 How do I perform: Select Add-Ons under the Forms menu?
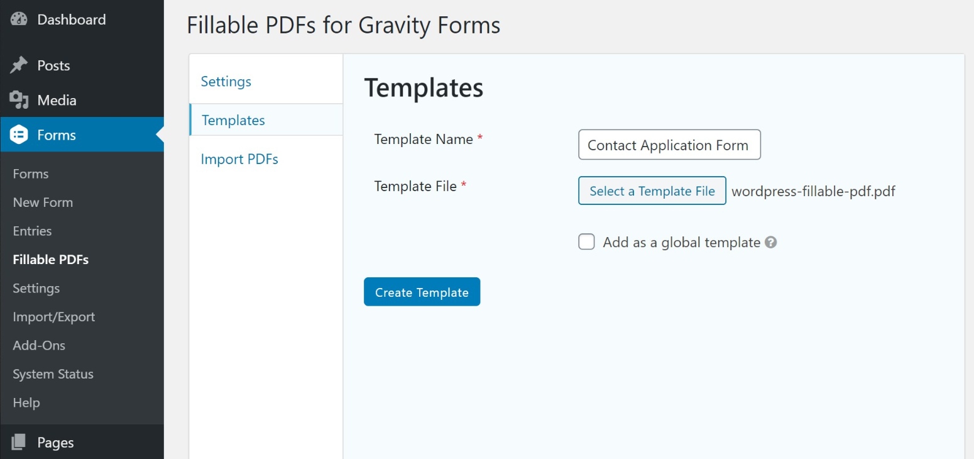tap(39, 345)
